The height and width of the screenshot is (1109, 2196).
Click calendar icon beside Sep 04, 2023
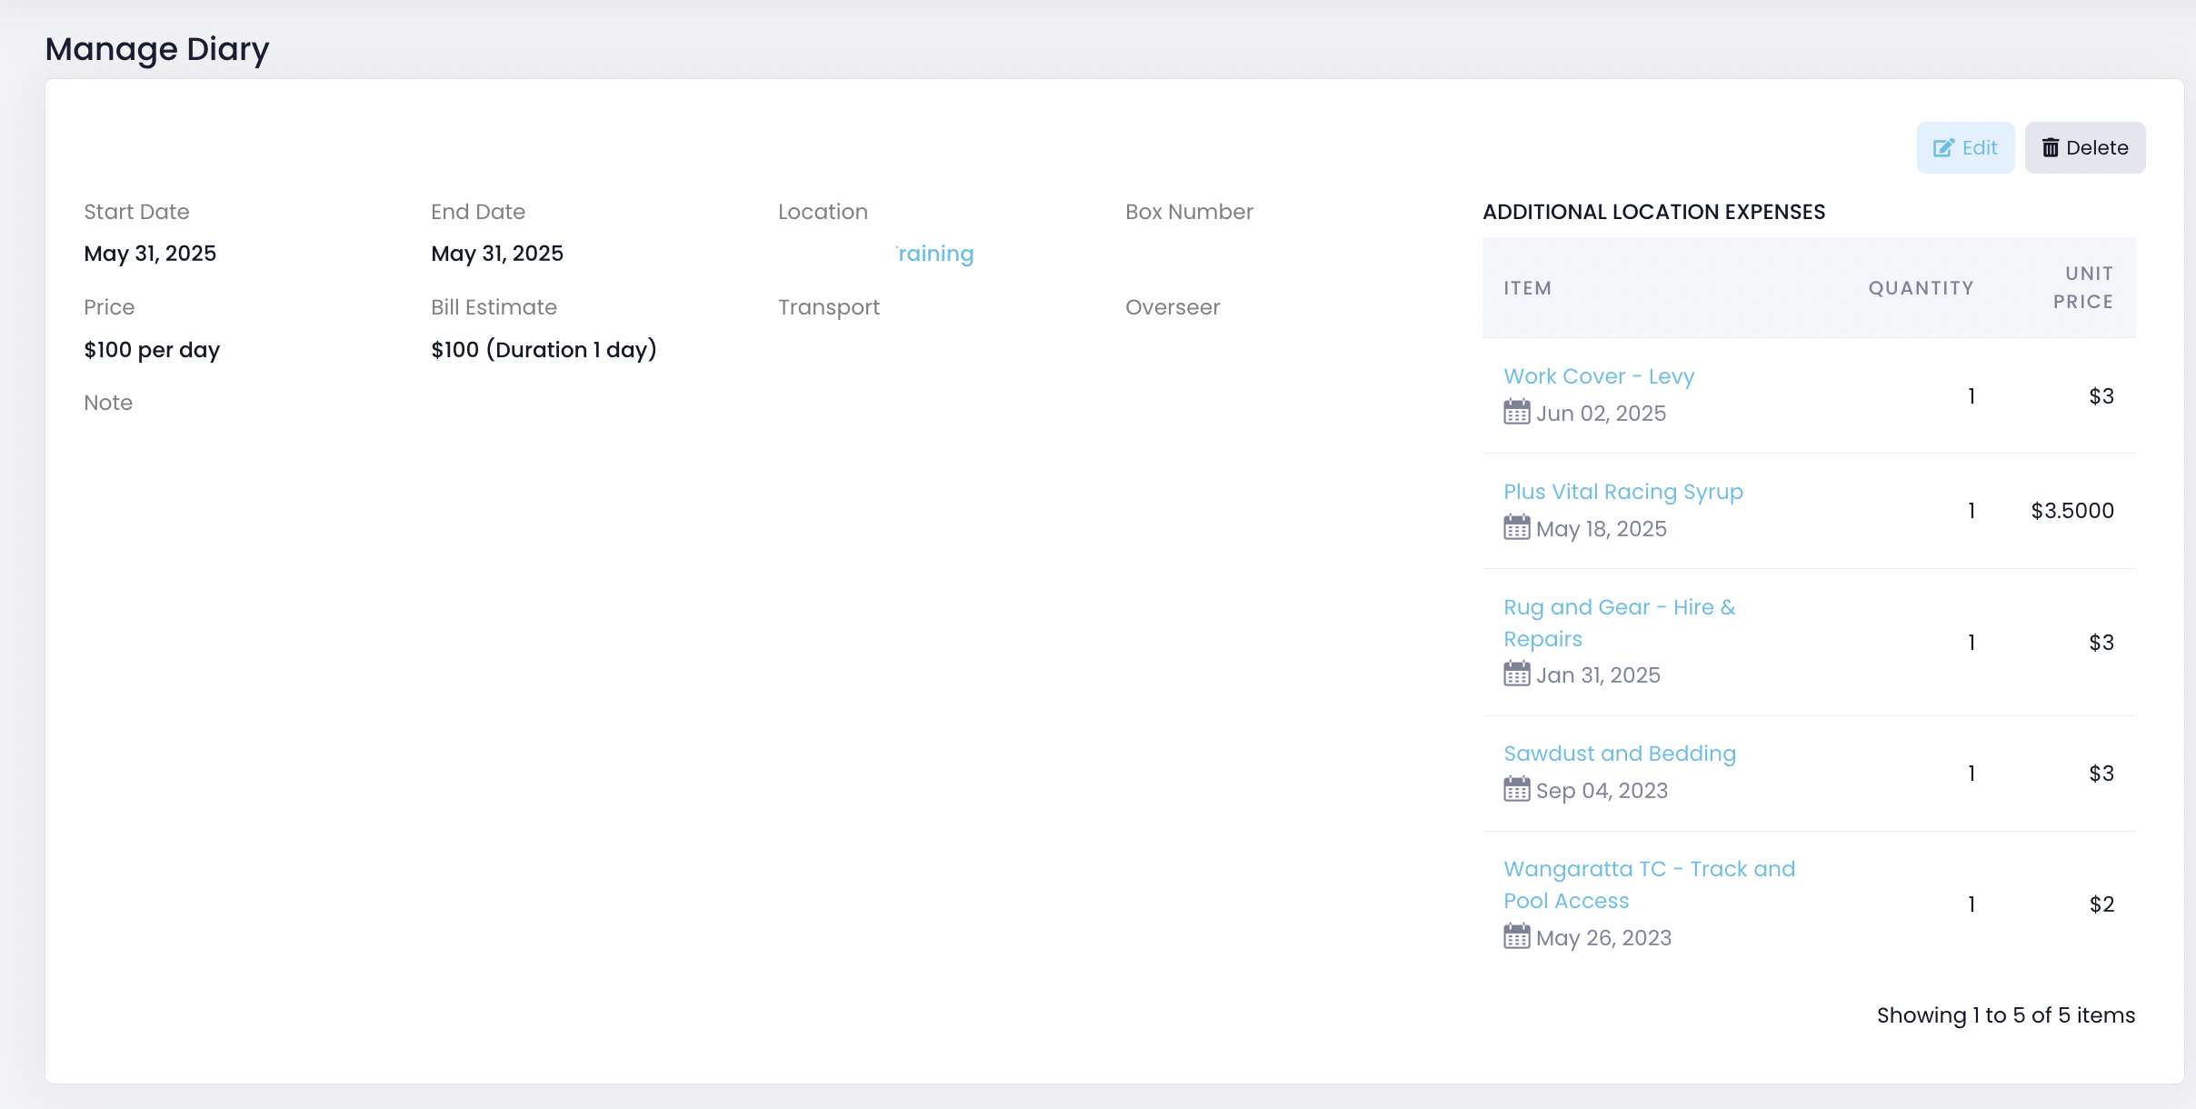click(1516, 790)
